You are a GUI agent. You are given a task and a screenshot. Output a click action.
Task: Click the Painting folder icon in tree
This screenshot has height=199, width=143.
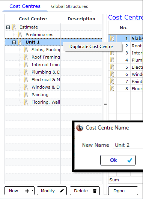[26, 95]
